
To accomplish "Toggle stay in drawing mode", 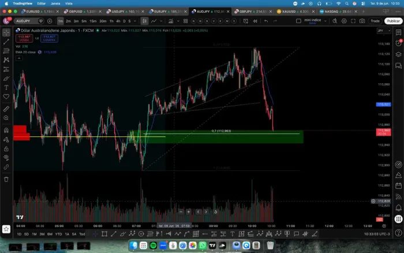I will click(6, 140).
